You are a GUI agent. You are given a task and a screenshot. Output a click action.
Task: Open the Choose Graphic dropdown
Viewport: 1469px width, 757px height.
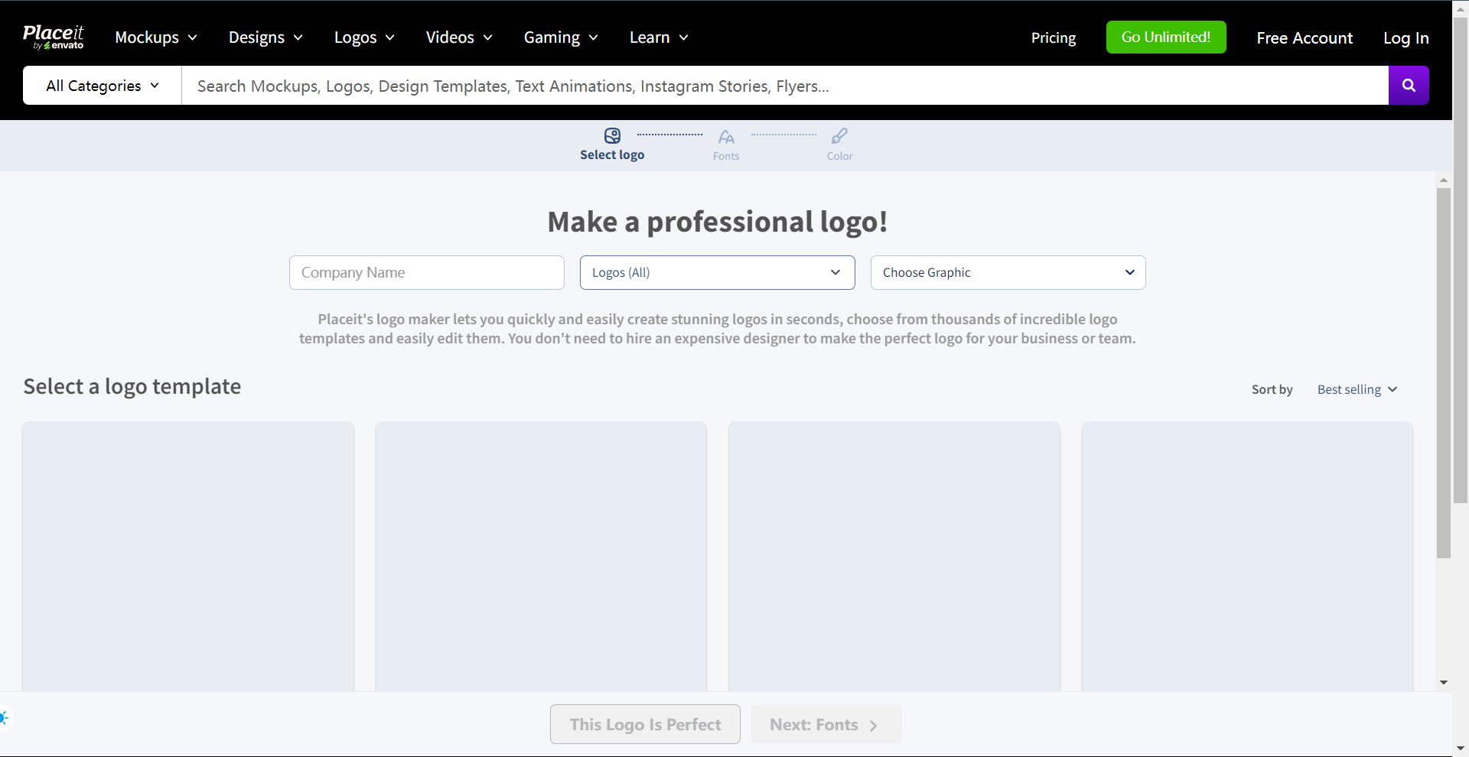(1008, 272)
